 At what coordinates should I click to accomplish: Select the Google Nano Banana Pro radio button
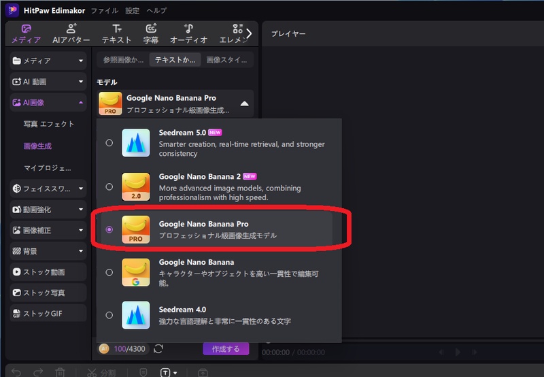pyautogui.click(x=109, y=229)
